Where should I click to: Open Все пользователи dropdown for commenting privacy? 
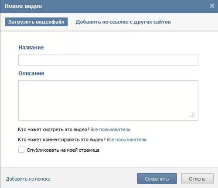[126, 140]
